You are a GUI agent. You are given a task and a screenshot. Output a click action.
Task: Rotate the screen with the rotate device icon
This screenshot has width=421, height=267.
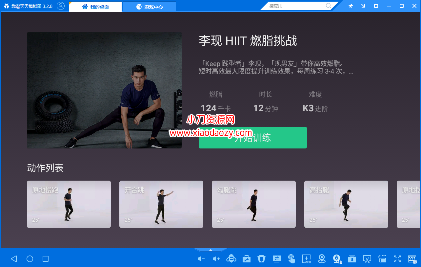tap(382, 259)
